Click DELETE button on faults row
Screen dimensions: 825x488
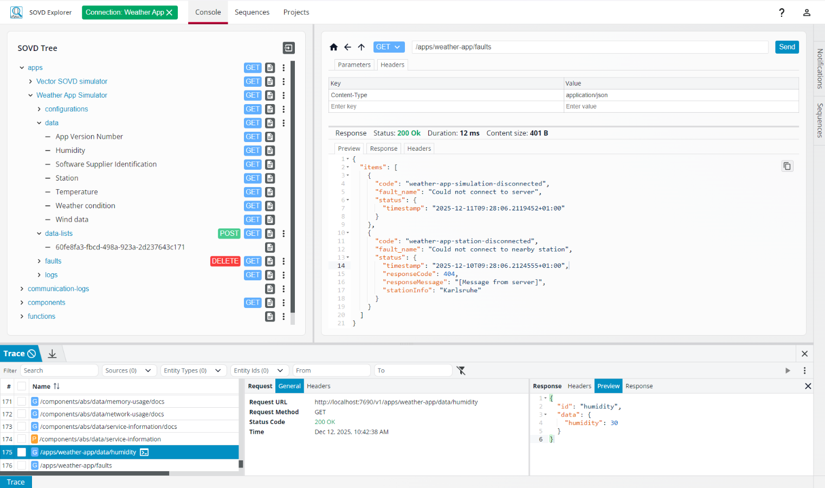pos(225,261)
